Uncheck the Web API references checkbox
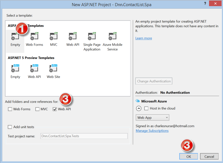Screen dimensions: 223x163 pos(55,109)
